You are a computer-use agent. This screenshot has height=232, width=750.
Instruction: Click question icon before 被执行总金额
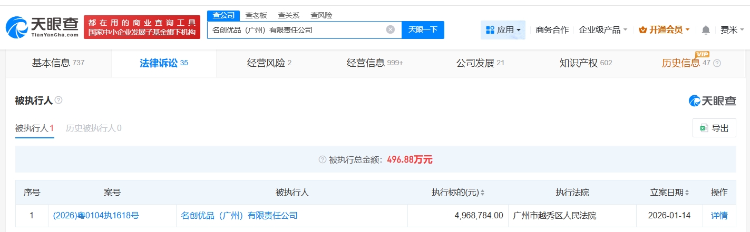[323, 159]
